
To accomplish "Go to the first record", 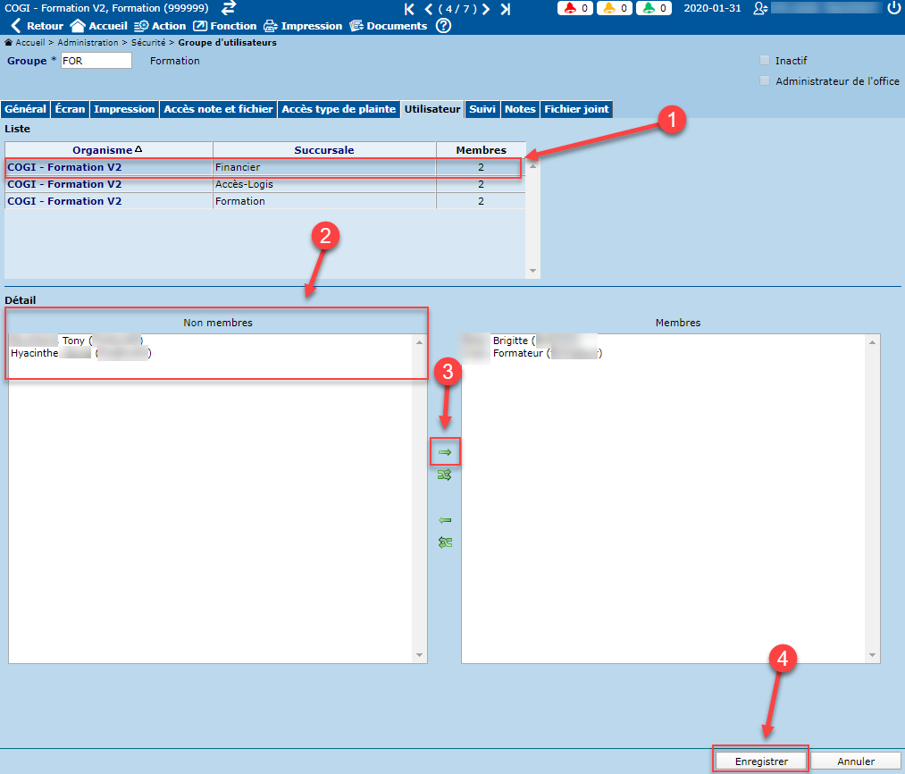I will [x=409, y=9].
